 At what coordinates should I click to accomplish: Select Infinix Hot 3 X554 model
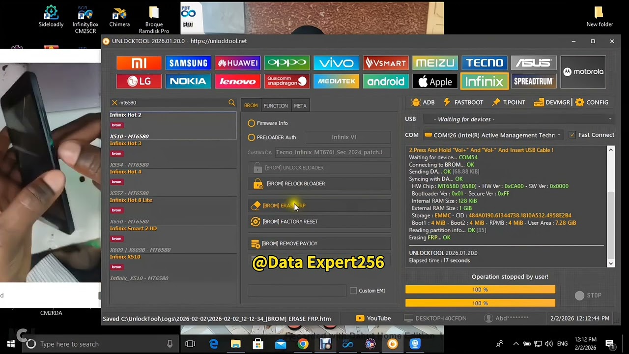click(x=173, y=154)
